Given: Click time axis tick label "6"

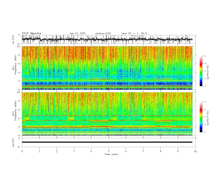Looking at the screenshot, I should click(126, 151).
